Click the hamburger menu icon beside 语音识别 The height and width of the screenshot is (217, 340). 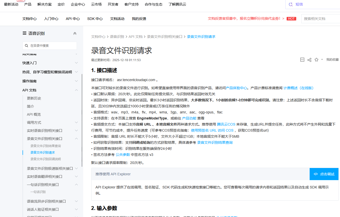(25, 33)
